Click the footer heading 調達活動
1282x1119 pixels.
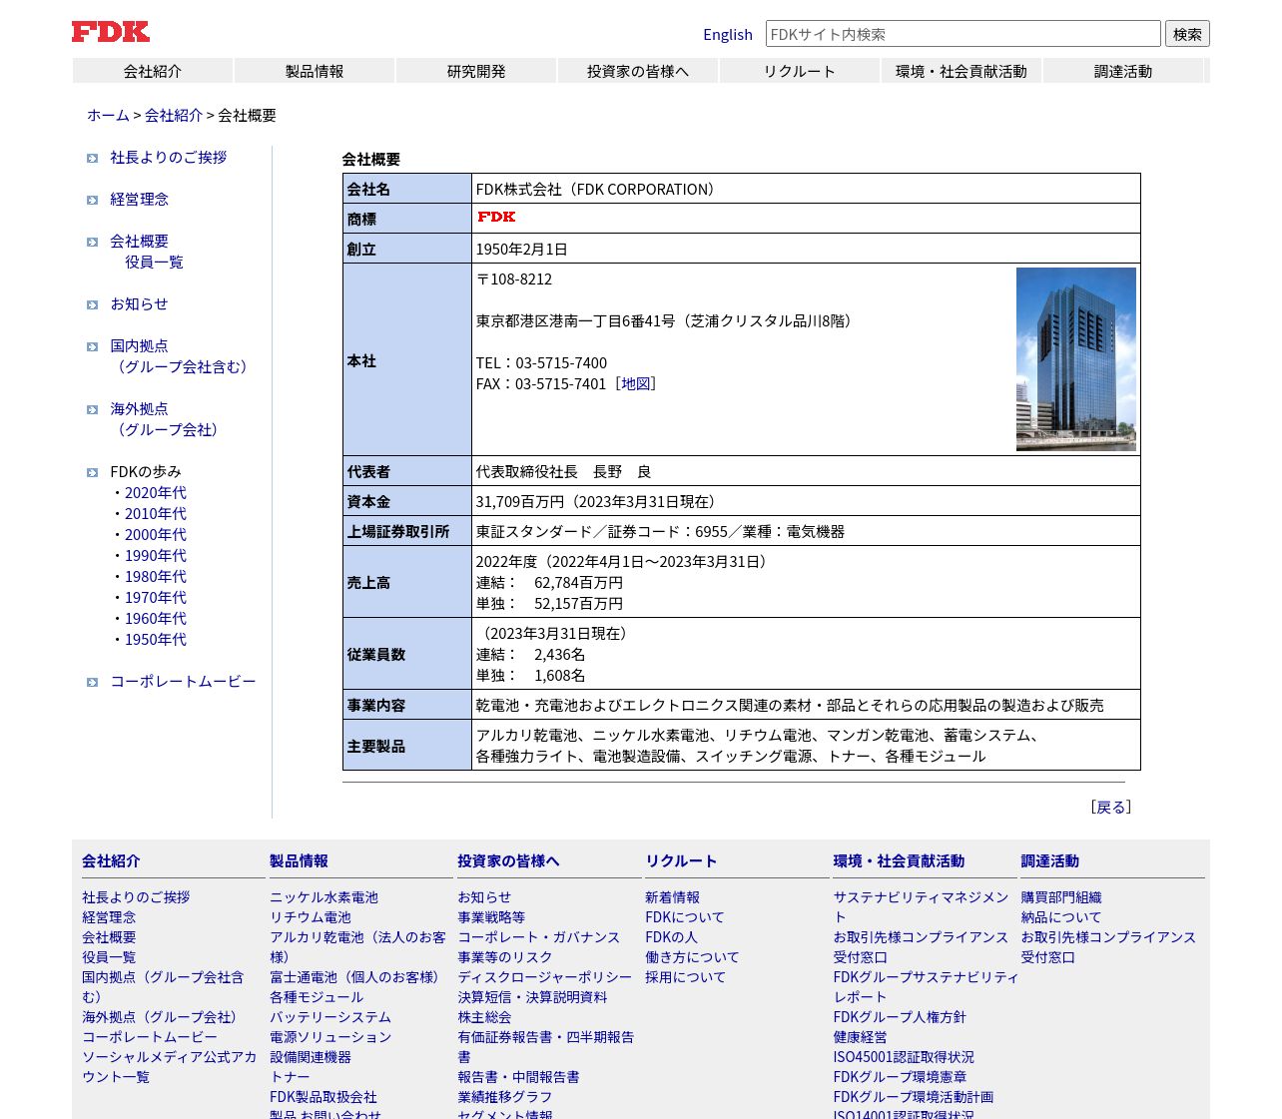click(1049, 861)
